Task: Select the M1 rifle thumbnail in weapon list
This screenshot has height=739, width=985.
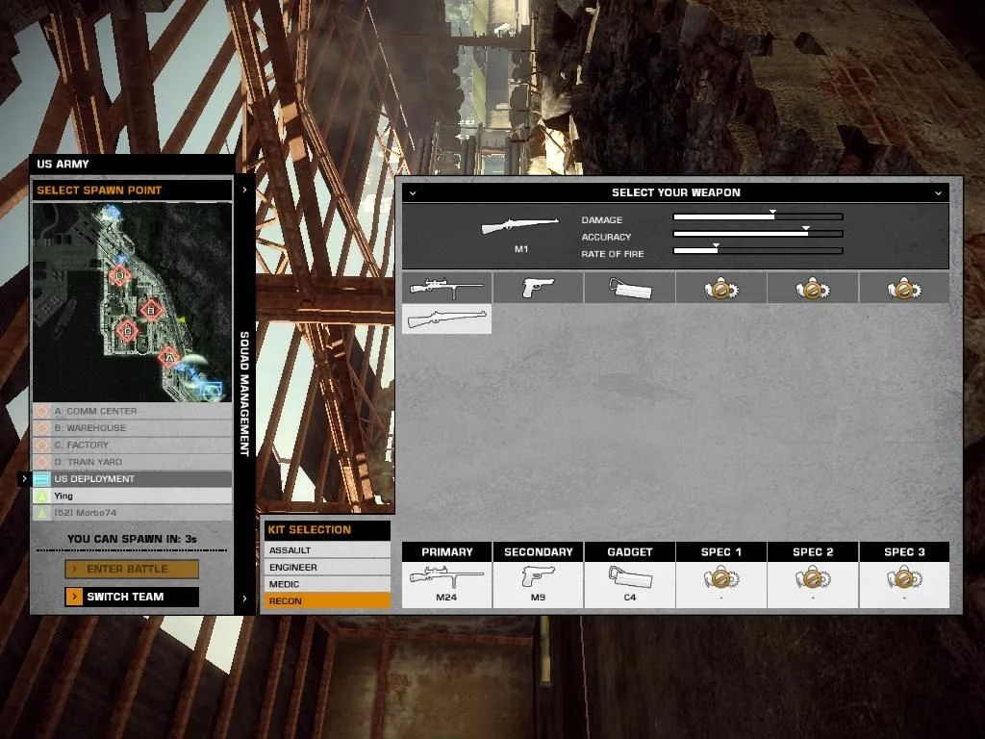Action: 446,319
